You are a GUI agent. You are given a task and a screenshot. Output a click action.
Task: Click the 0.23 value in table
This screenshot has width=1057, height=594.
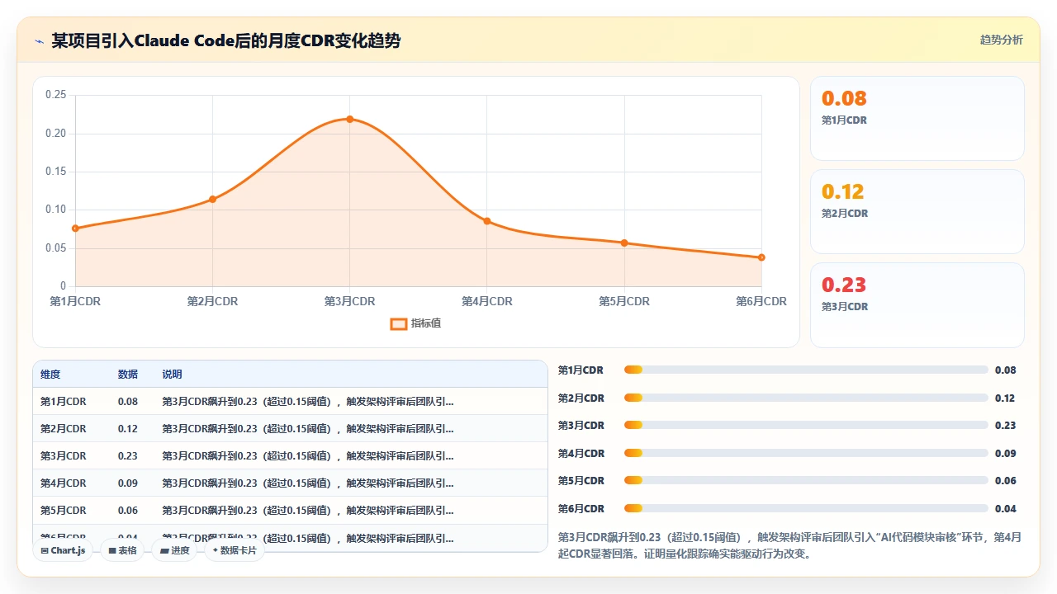[128, 456]
